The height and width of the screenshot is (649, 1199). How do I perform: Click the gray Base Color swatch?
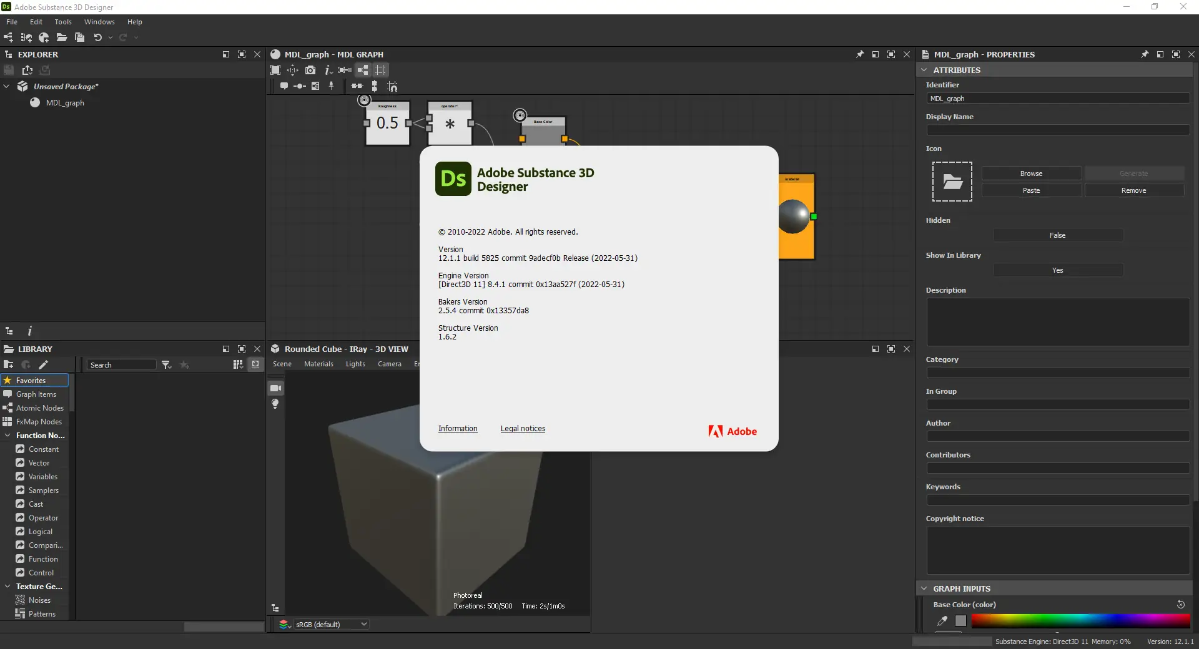[960, 620]
